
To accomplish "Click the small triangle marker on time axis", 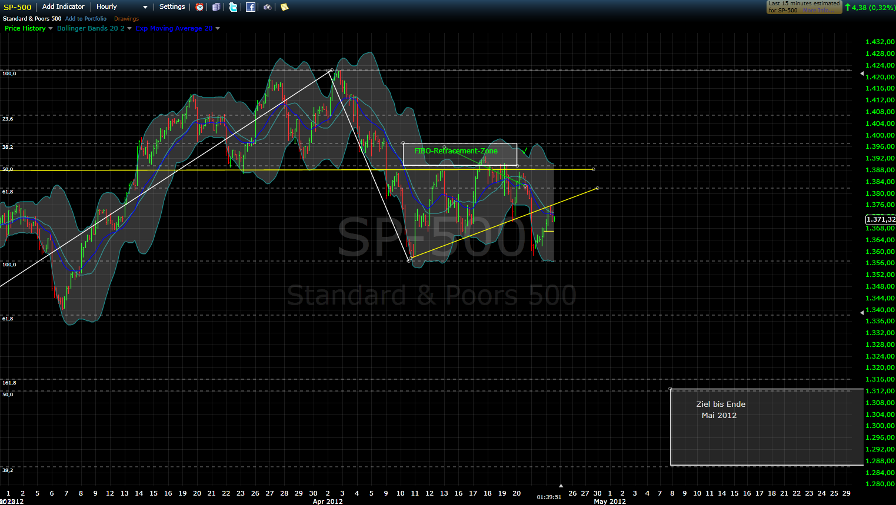I will (561, 486).
